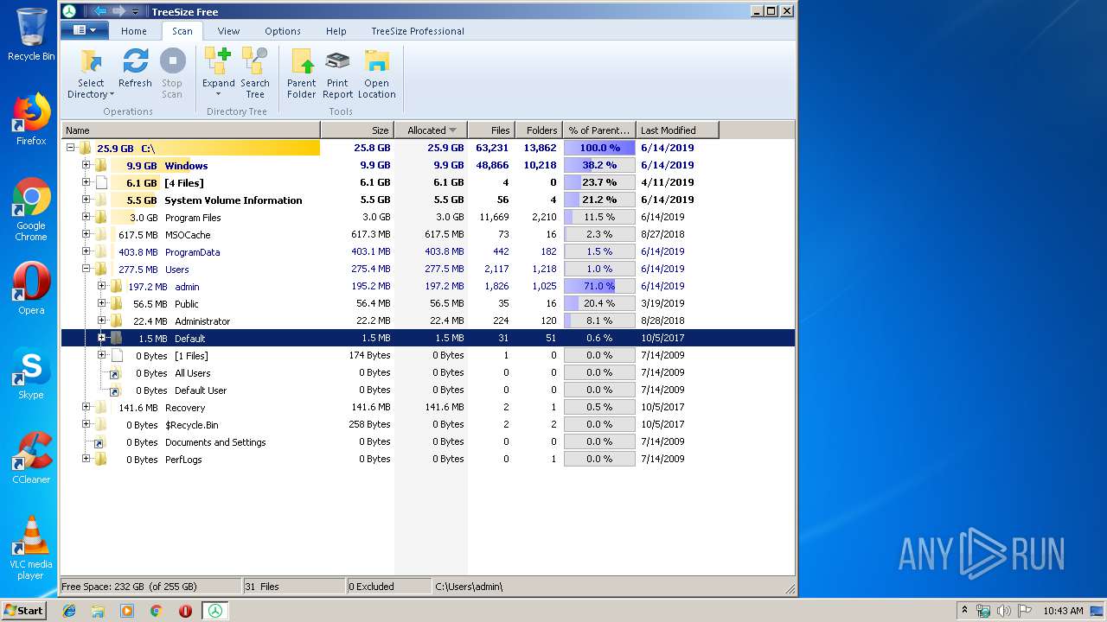Image resolution: width=1107 pixels, height=622 pixels.
Task: Switch to the Options ribbon tab
Action: (x=283, y=31)
